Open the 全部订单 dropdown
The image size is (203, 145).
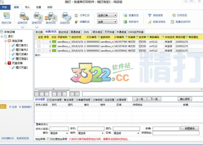[107, 16]
